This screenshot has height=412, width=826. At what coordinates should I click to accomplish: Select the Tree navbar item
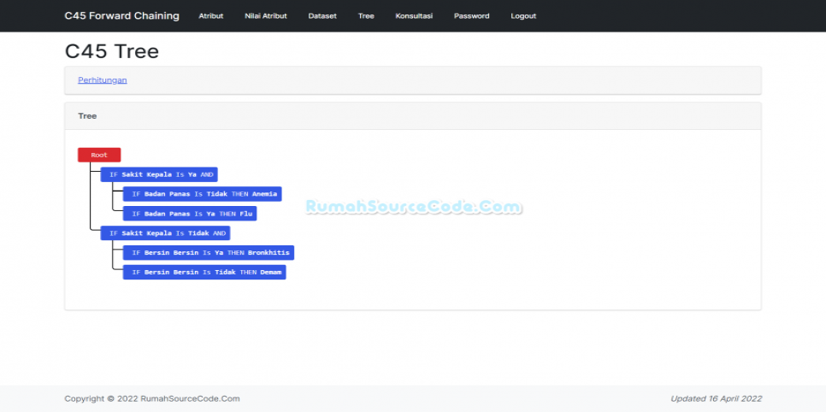tap(366, 16)
